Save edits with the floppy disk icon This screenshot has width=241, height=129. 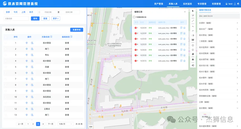point(193,40)
